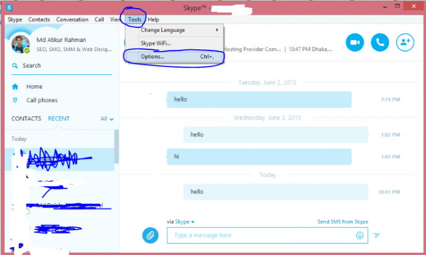Expand the All contacts filter dropdown
The height and width of the screenshot is (255, 426).
point(107,119)
